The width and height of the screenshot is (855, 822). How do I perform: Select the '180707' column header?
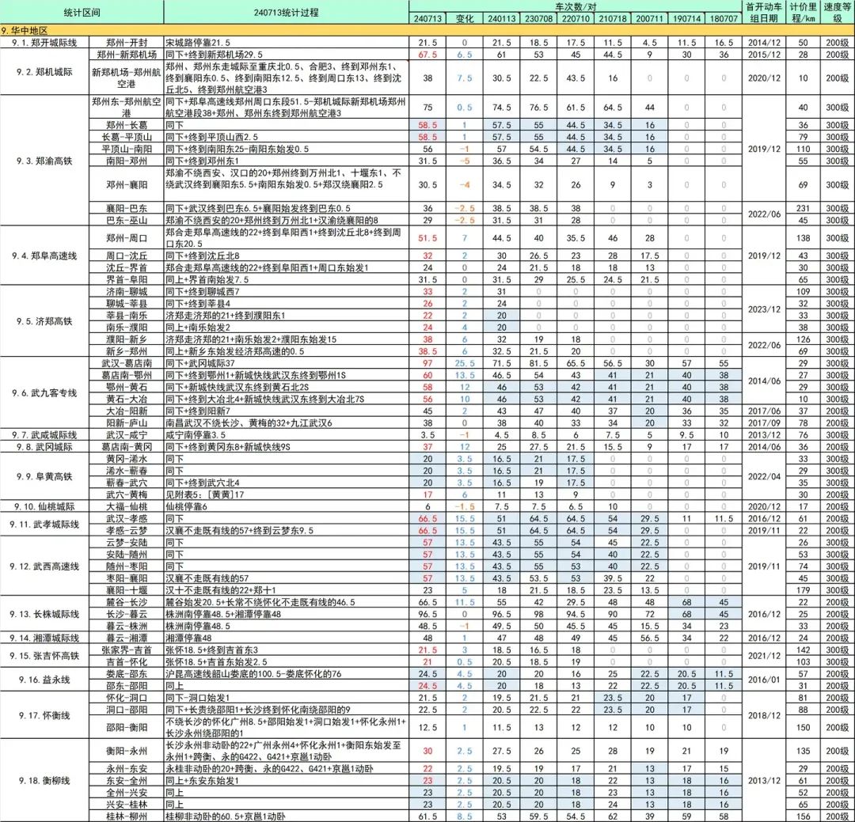click(x=724, y=18)
